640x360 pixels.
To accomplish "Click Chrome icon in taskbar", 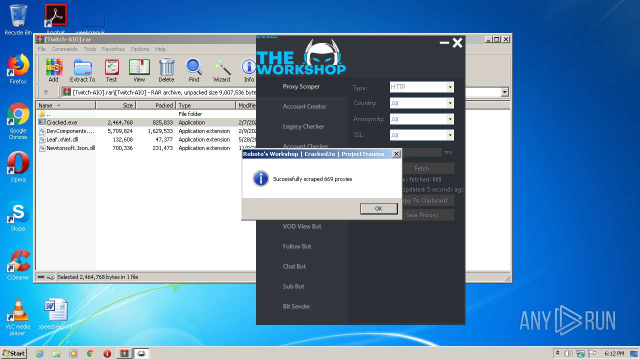I will [90, 353].
